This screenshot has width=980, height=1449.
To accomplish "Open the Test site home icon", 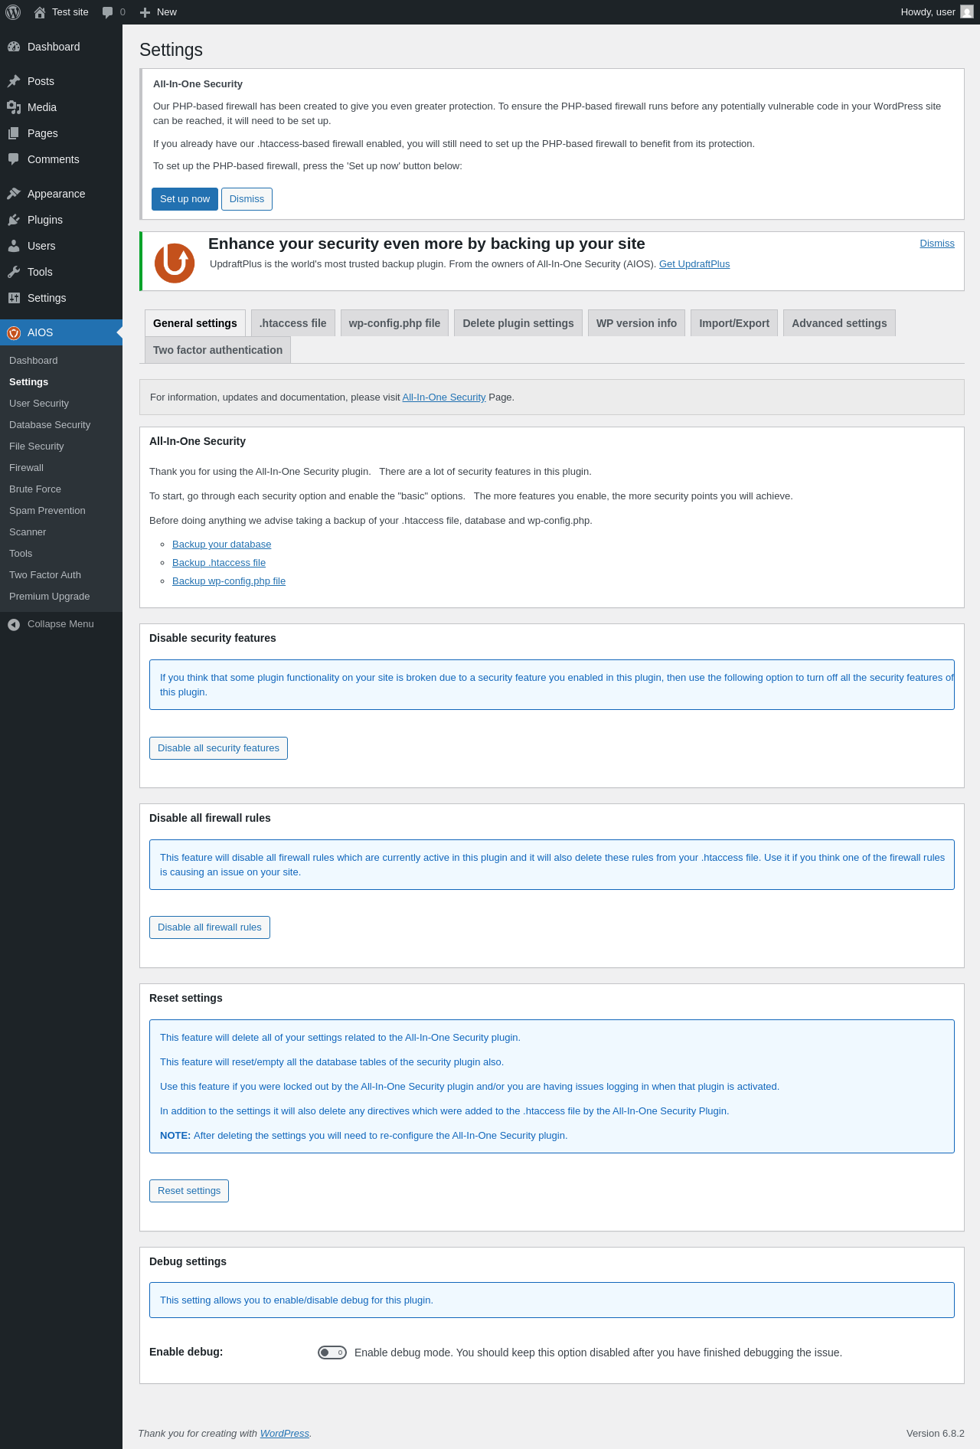I will coord(40,12).
